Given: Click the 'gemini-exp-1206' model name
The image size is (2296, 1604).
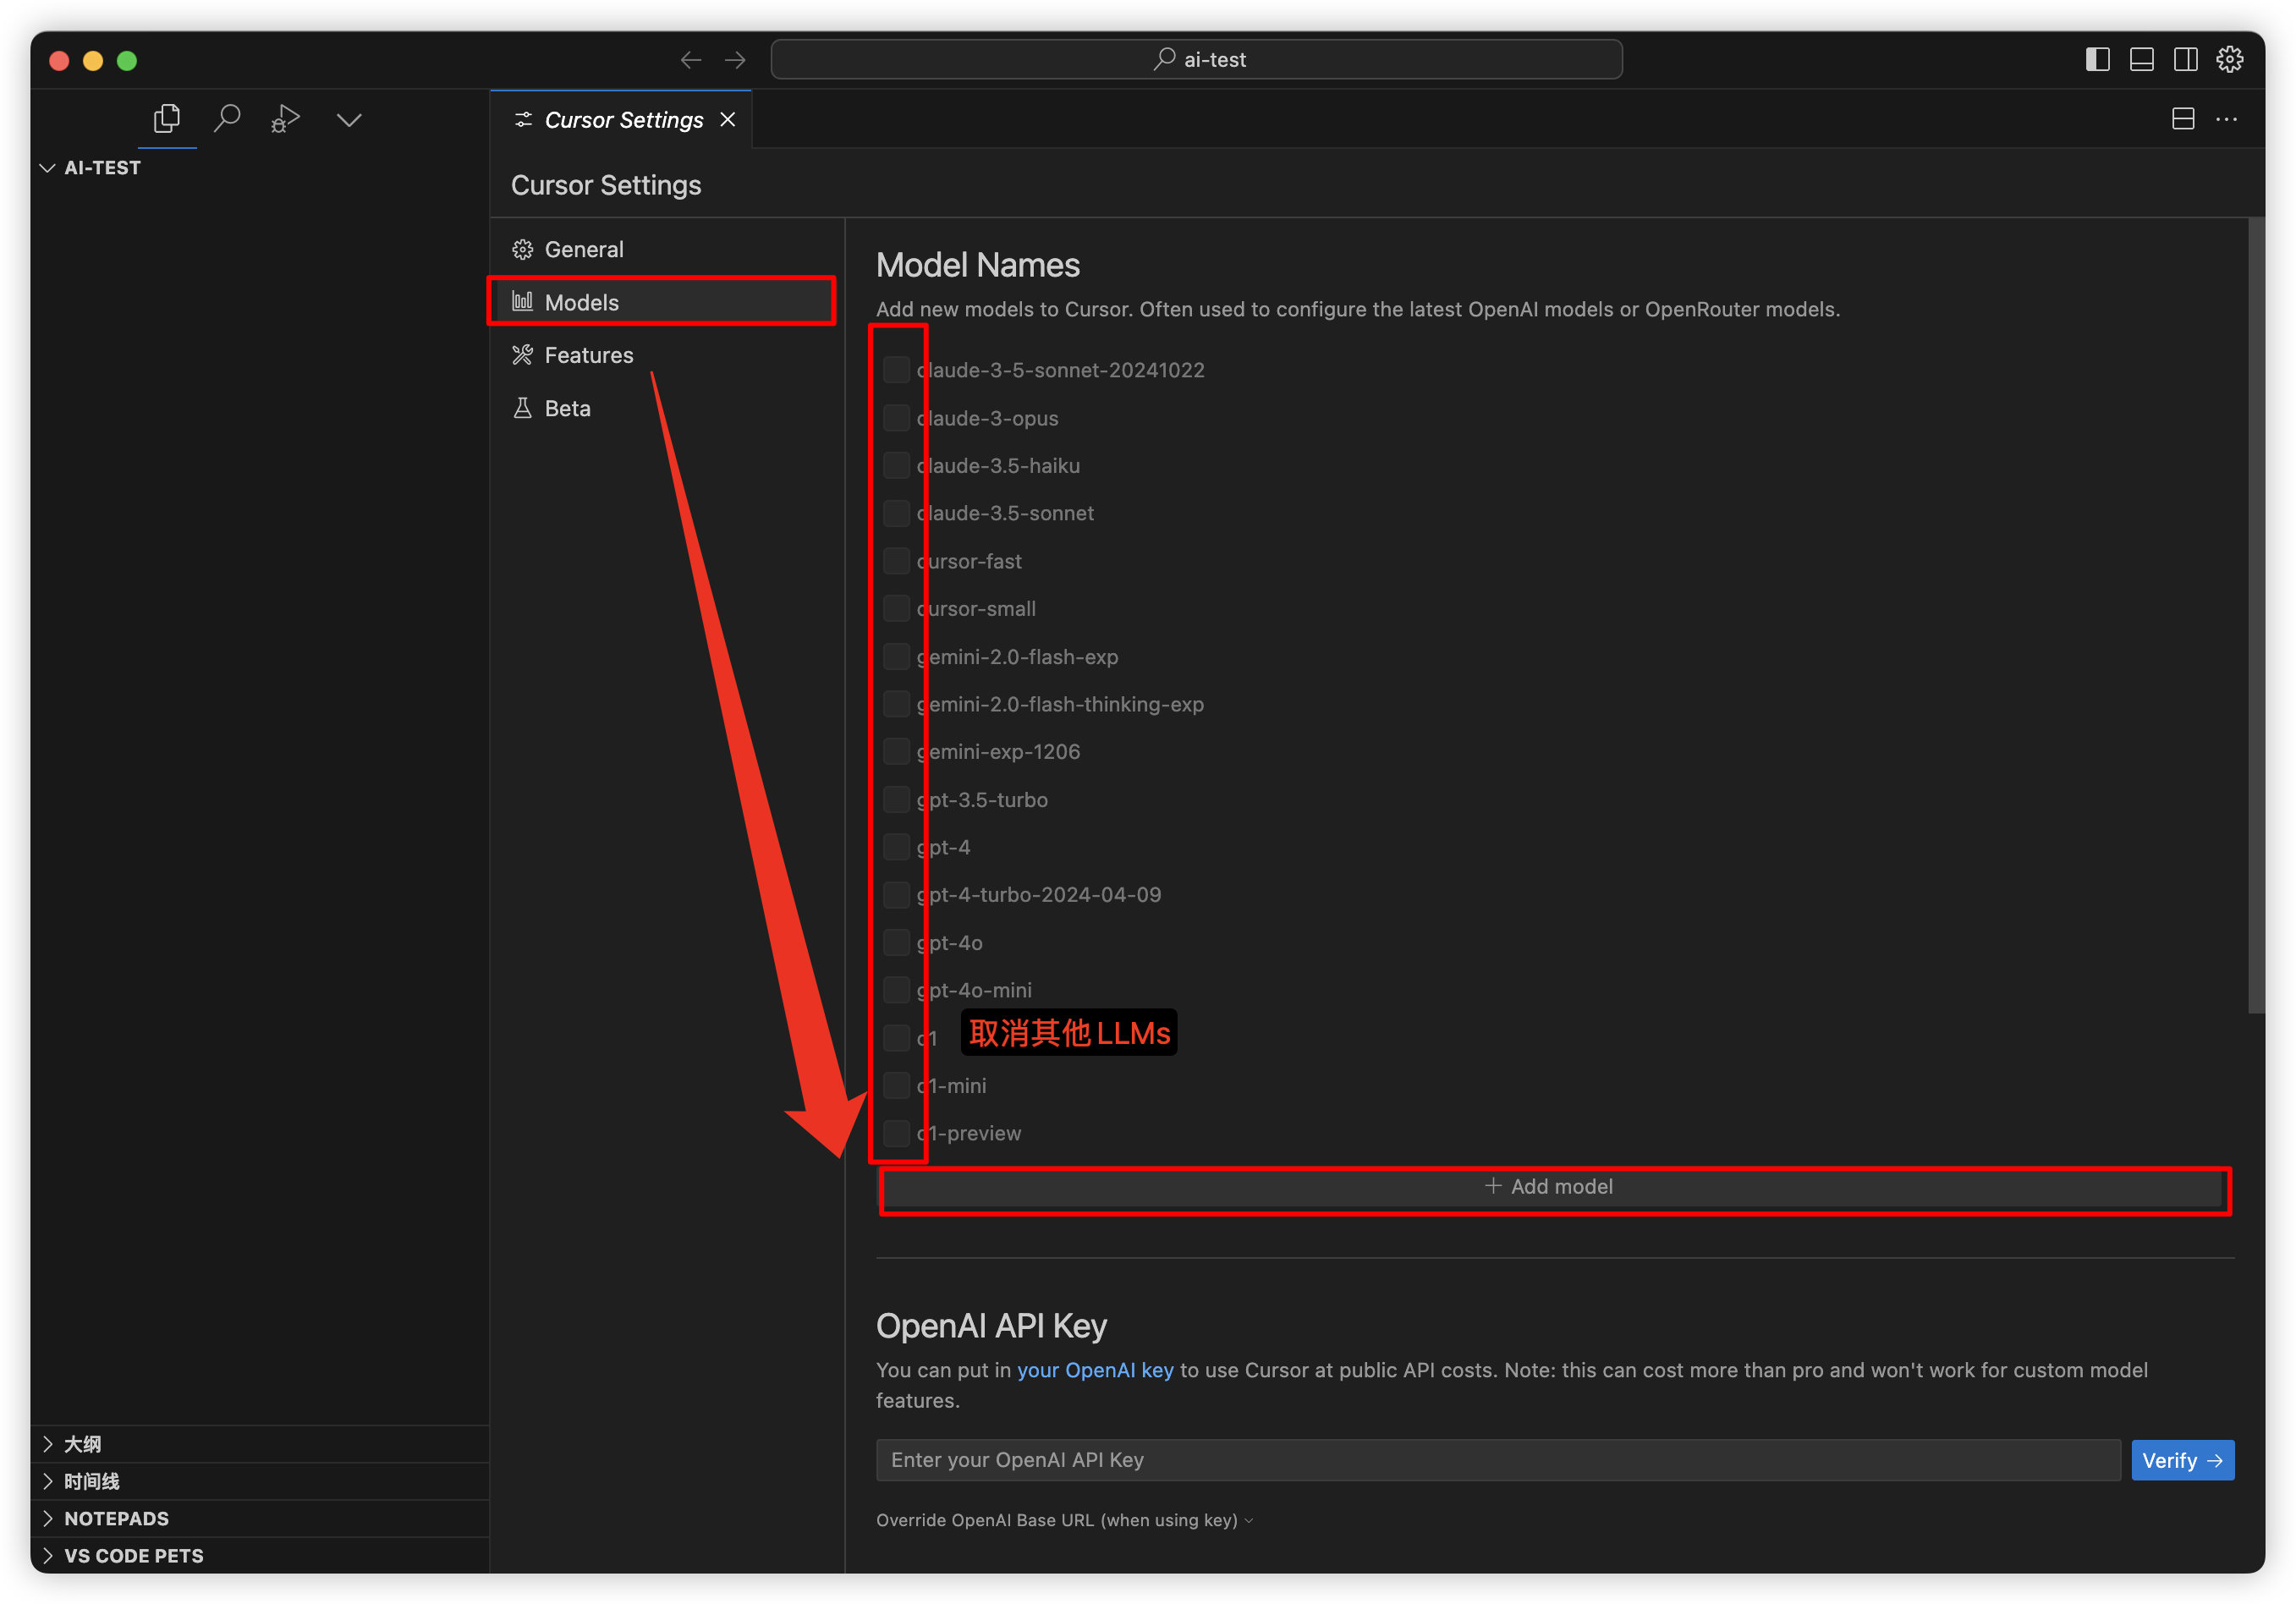Looking at the screenshot, I should 998,752.
